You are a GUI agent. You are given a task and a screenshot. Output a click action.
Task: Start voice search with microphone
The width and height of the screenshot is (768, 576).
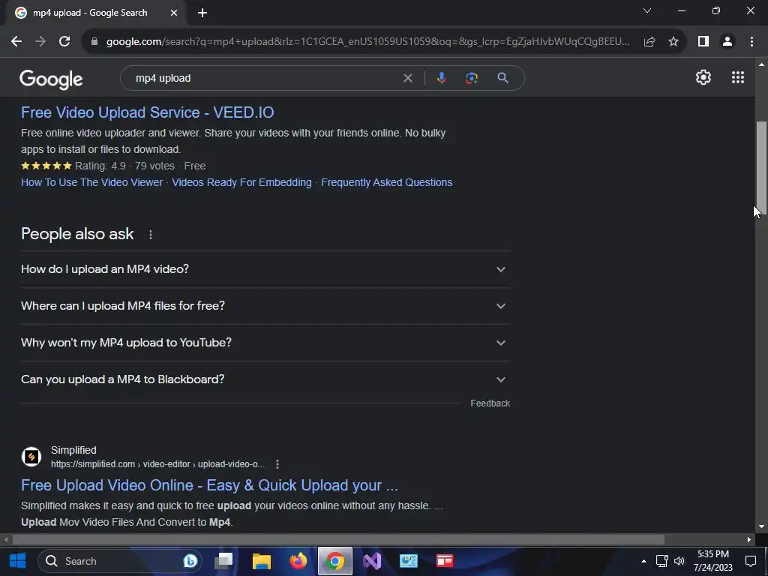441,78
